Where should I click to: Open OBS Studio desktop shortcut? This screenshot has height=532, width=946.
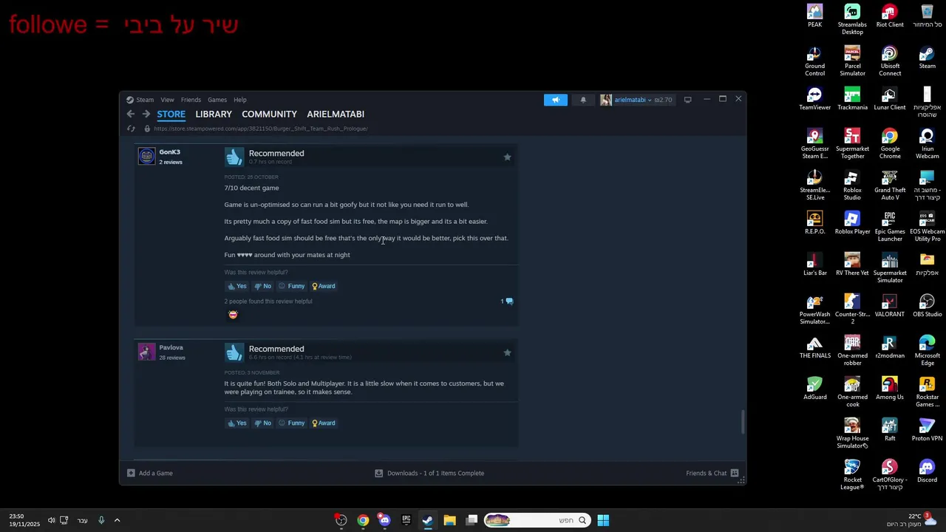tap(927, 306)
